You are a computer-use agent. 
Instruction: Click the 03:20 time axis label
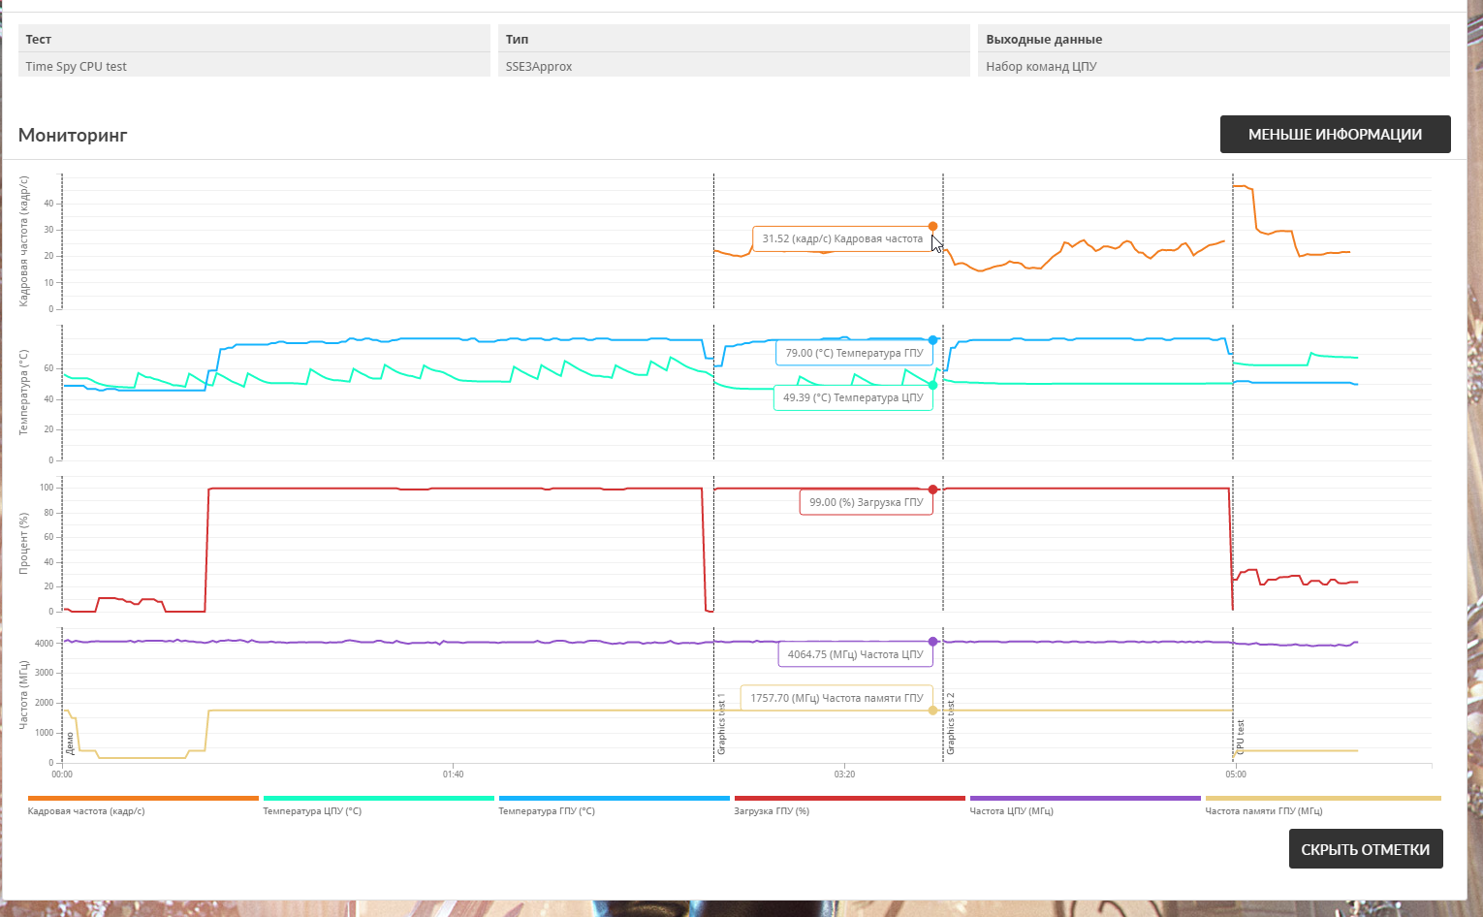[x=844, y=775]
